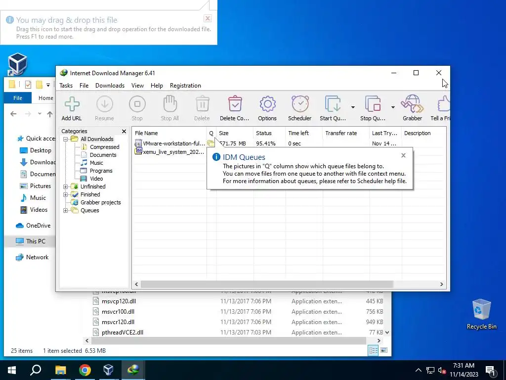Open taskbar search magnifier
Viewport: 506px width, 380px height.
pyautogui.click(x=36, y=370)
